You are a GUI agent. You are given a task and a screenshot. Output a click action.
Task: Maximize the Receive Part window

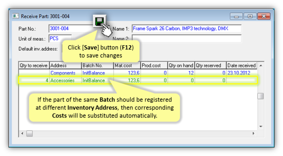pyautogui.click(x=250, y=16)
